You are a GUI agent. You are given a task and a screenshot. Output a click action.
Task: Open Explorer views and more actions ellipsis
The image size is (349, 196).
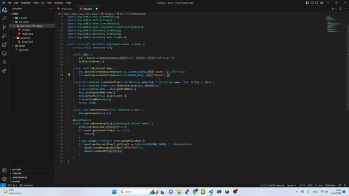pyautogui.click(x=51, y=9)
